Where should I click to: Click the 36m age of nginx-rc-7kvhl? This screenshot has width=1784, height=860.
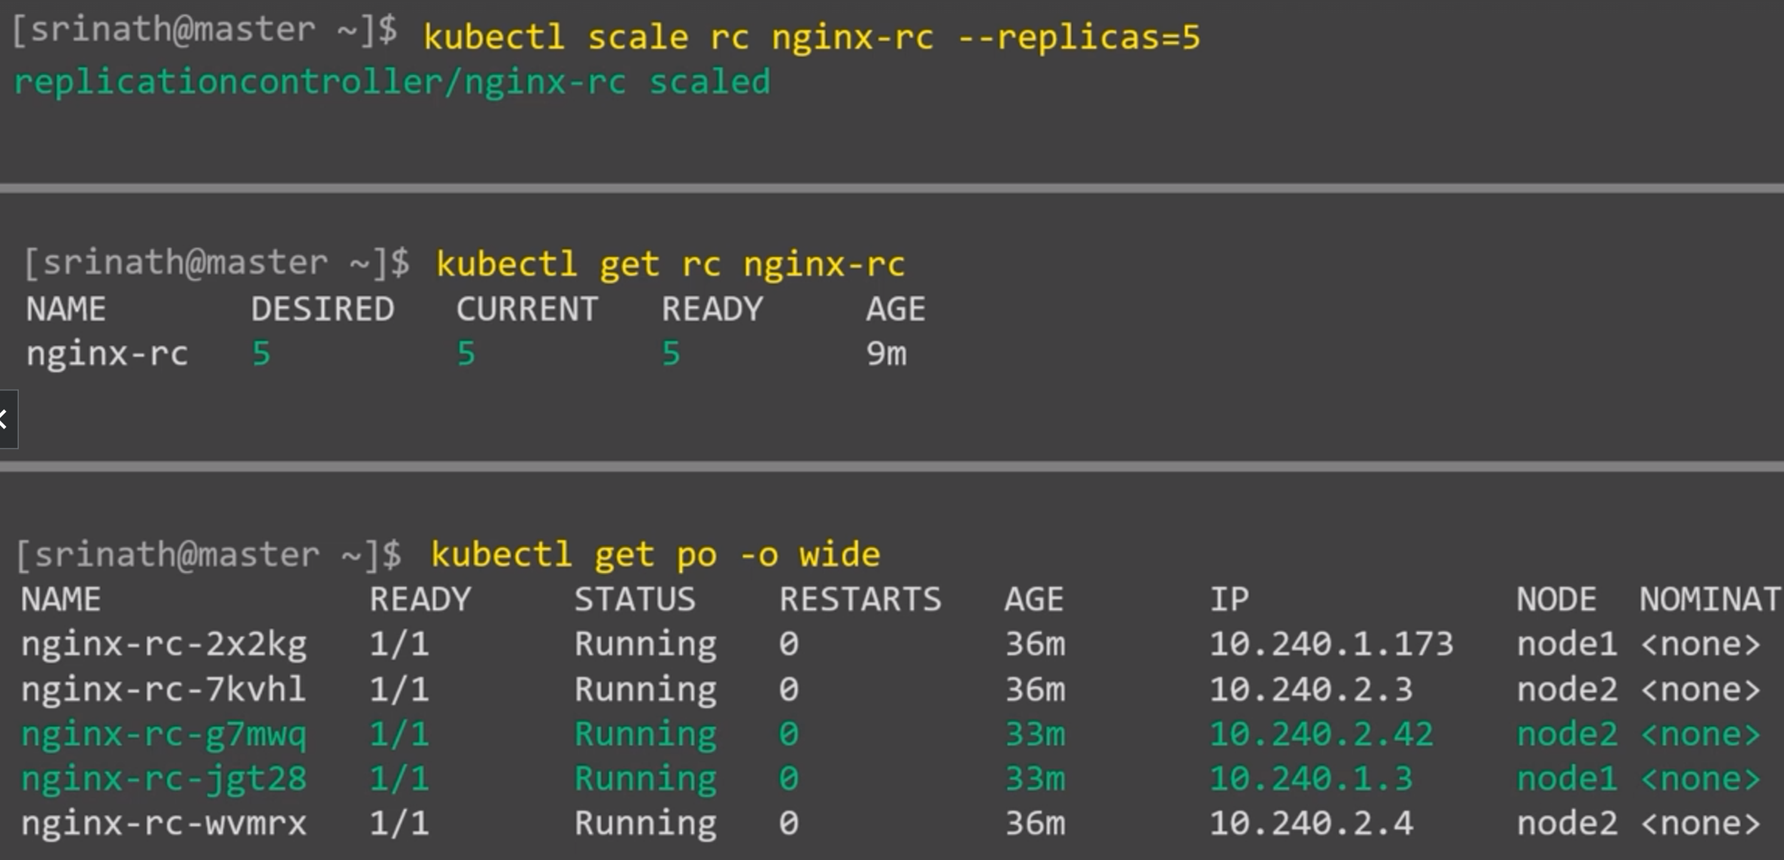click(1036, 690)
